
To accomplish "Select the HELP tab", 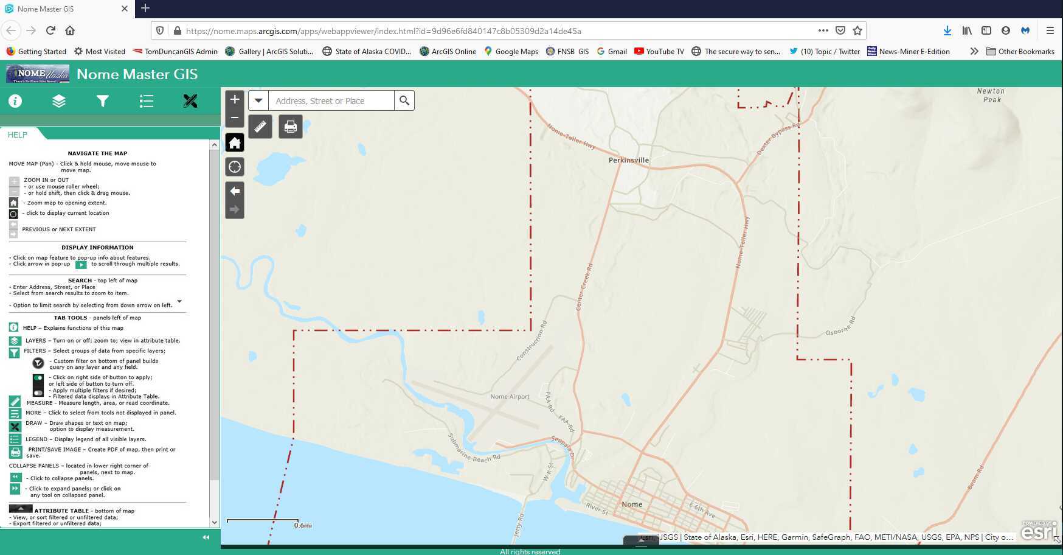I will (18, 135).
